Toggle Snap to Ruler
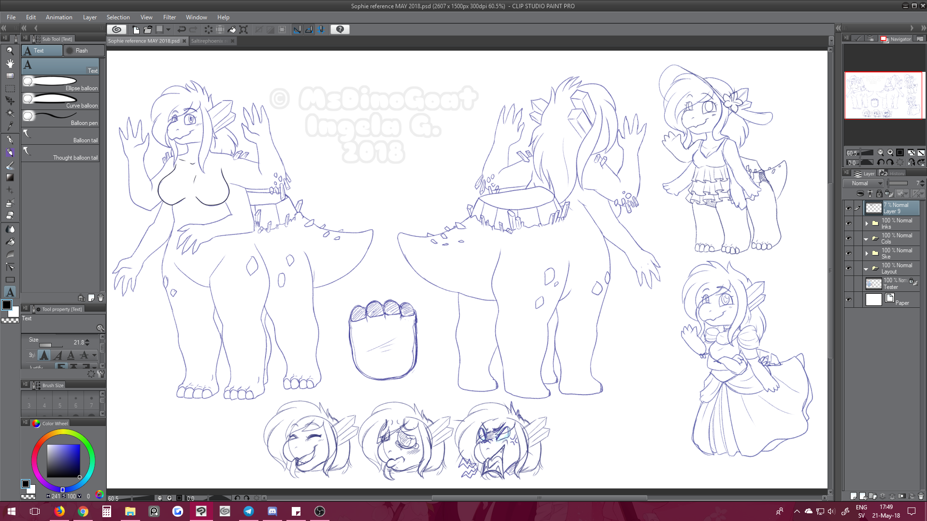This screenshot has width=927, height=521. click(x=297, y=29)
